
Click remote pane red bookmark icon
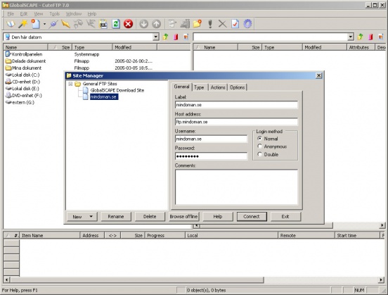(370, 37)
